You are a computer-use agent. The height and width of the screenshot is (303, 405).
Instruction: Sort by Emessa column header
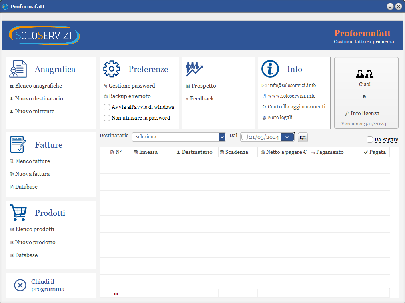coord(153,152)
